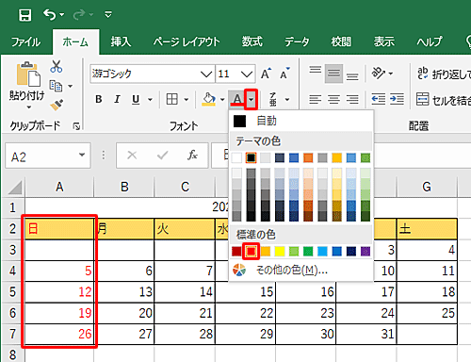Viewport: 471px width, 362px height.
Task: Pick the white theme color swatch
Action: (236, 157)
